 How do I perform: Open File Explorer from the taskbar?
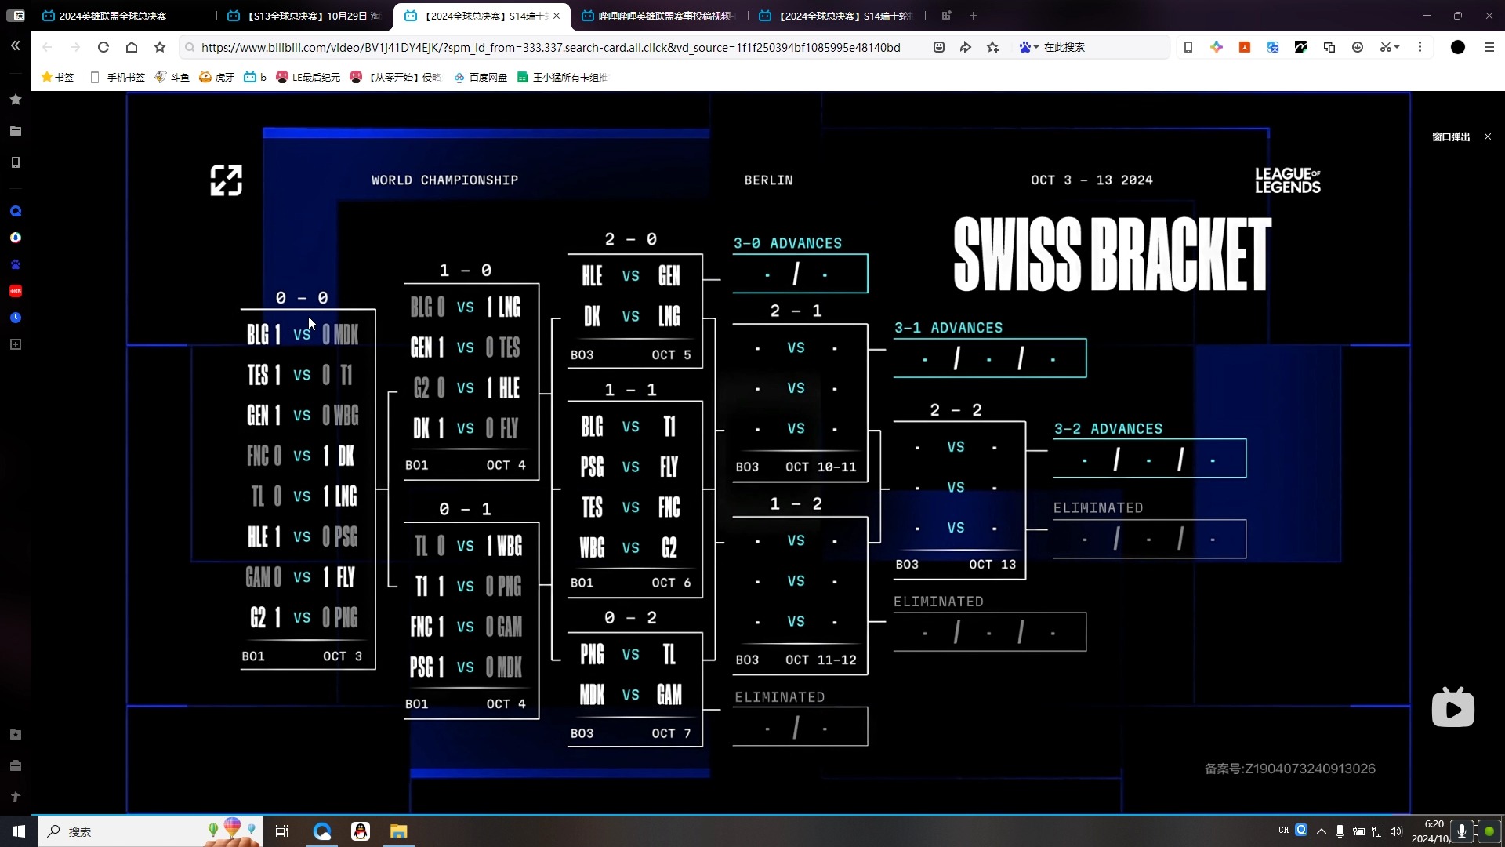point(399,831)
